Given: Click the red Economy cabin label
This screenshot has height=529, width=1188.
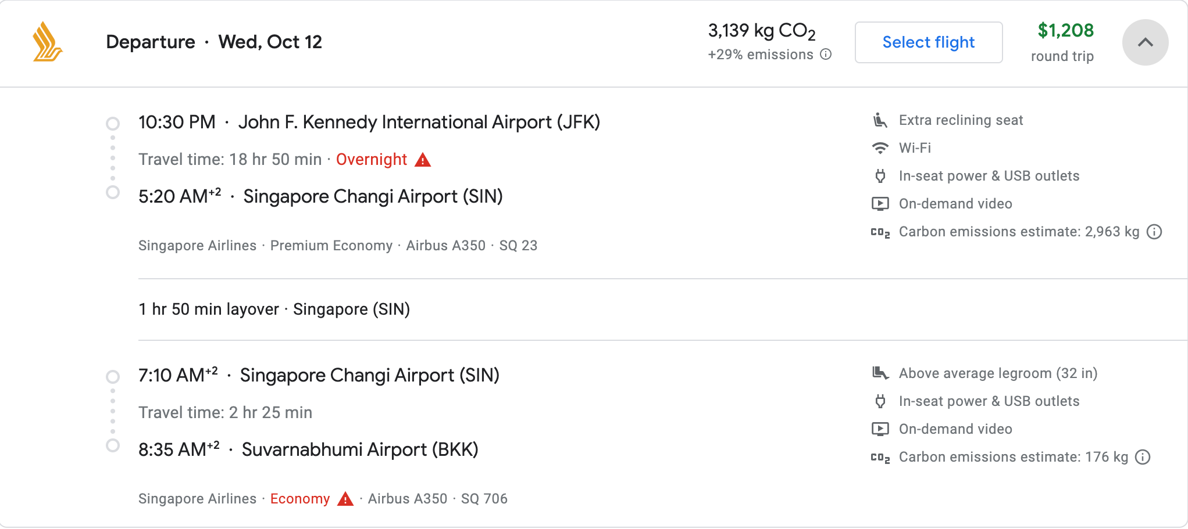Looking at the screenshot, I should tap(300, 499).
